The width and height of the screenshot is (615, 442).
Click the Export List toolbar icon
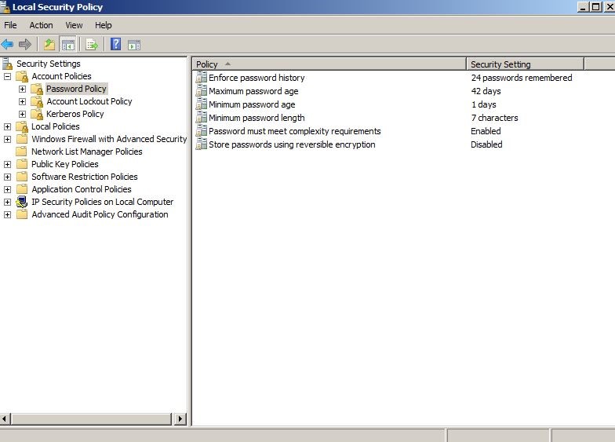click(92, 44)
